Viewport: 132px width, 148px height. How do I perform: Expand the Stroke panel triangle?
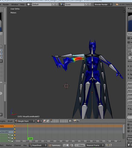click(x=128, y=66)
